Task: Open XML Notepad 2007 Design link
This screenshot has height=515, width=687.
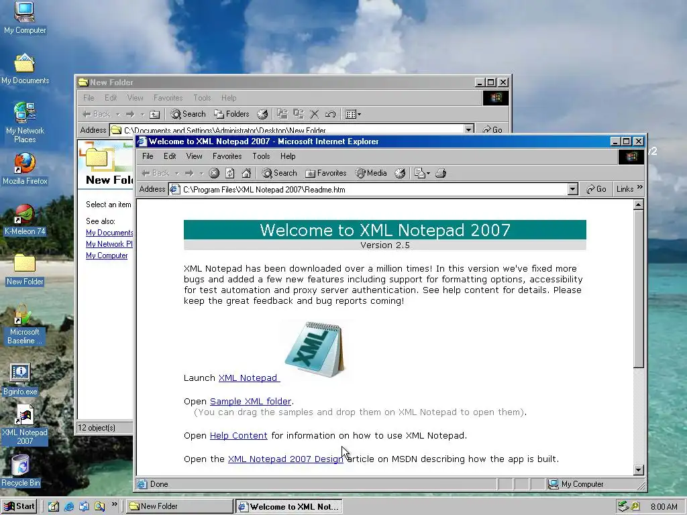Action: (285, 459)
